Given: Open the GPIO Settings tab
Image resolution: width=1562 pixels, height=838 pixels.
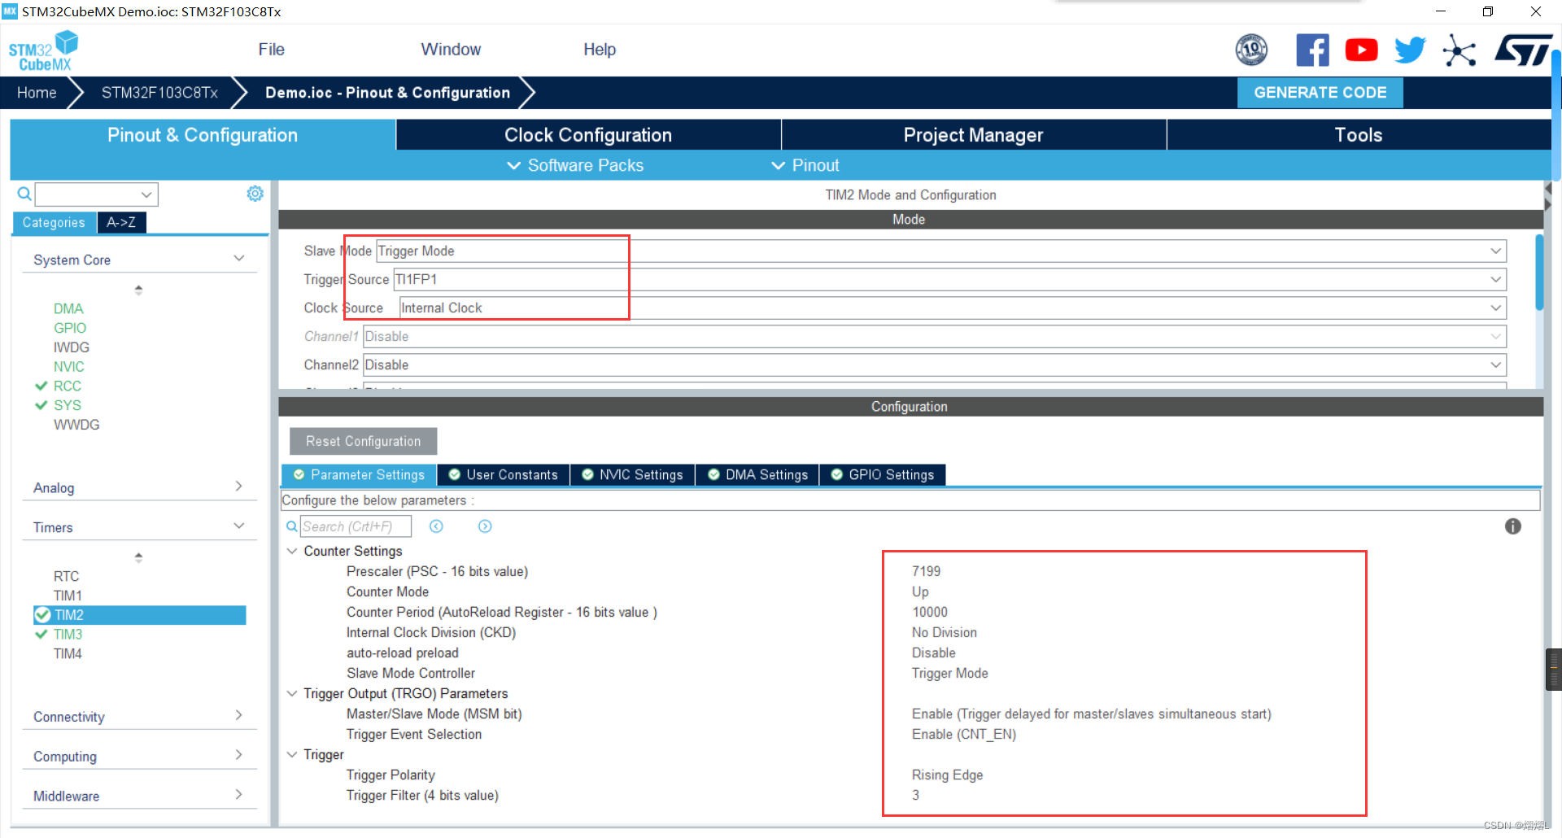Looking at the screenshot, I should pos(883,474).
